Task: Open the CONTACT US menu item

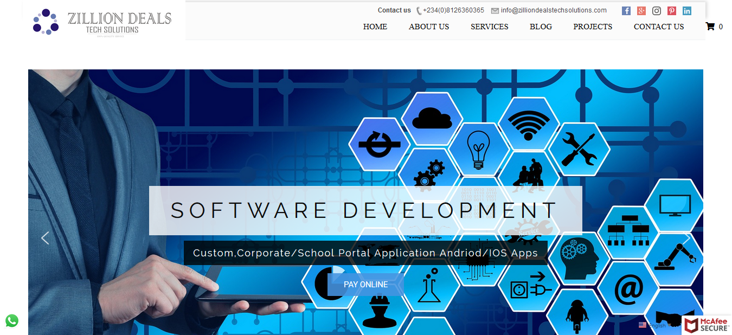Action: [659, 27]
